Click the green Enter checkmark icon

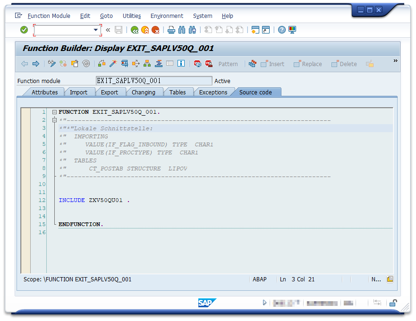(x=24, y=30)
